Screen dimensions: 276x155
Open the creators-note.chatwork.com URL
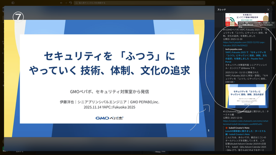tap(246, 122)
